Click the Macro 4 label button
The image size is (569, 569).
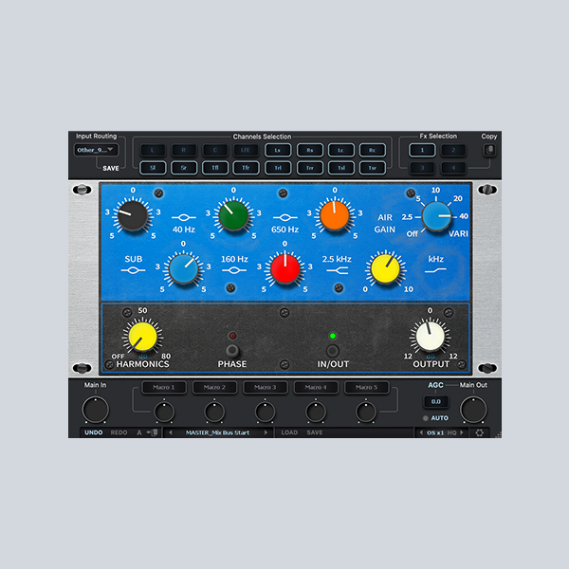(x=316, y=387)
